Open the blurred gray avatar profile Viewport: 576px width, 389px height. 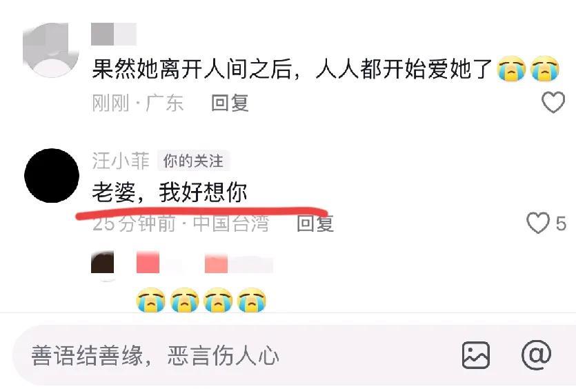click(51, 50)
